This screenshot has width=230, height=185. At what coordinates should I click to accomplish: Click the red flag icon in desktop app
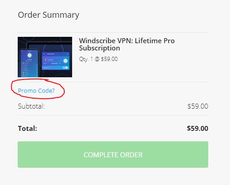[45, 60]
